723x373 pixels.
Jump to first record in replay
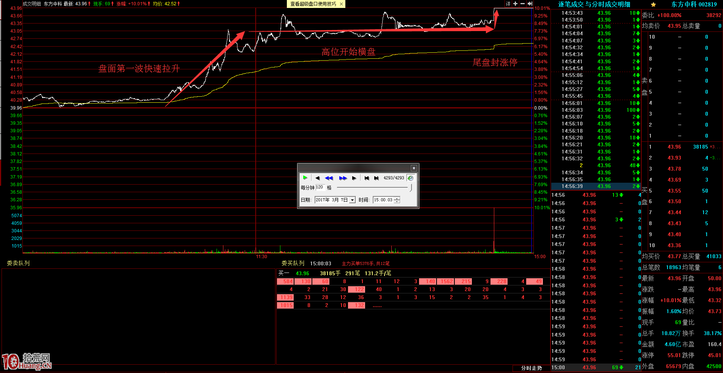(x=367, y=178)
